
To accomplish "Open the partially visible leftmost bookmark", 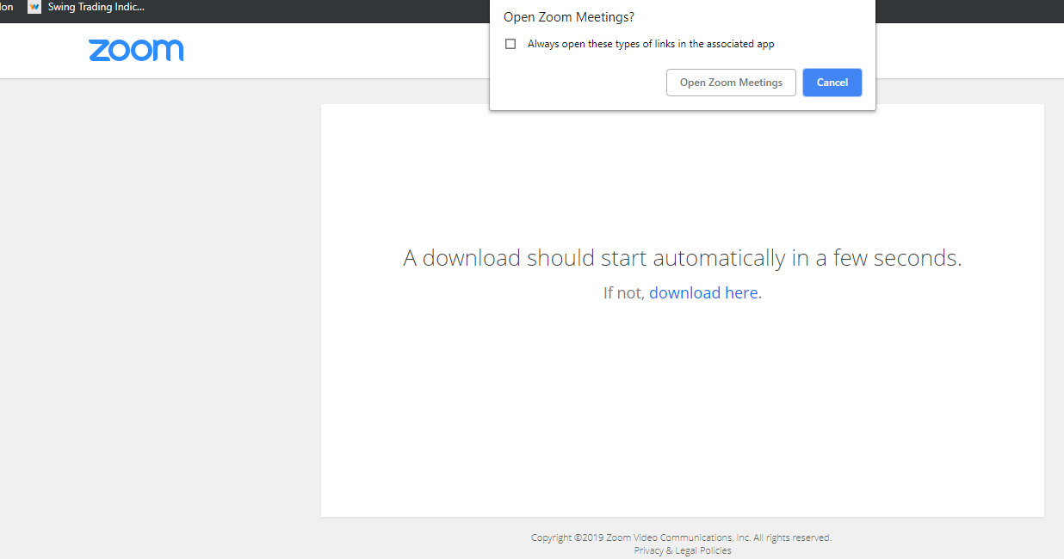I will [6, 8].
